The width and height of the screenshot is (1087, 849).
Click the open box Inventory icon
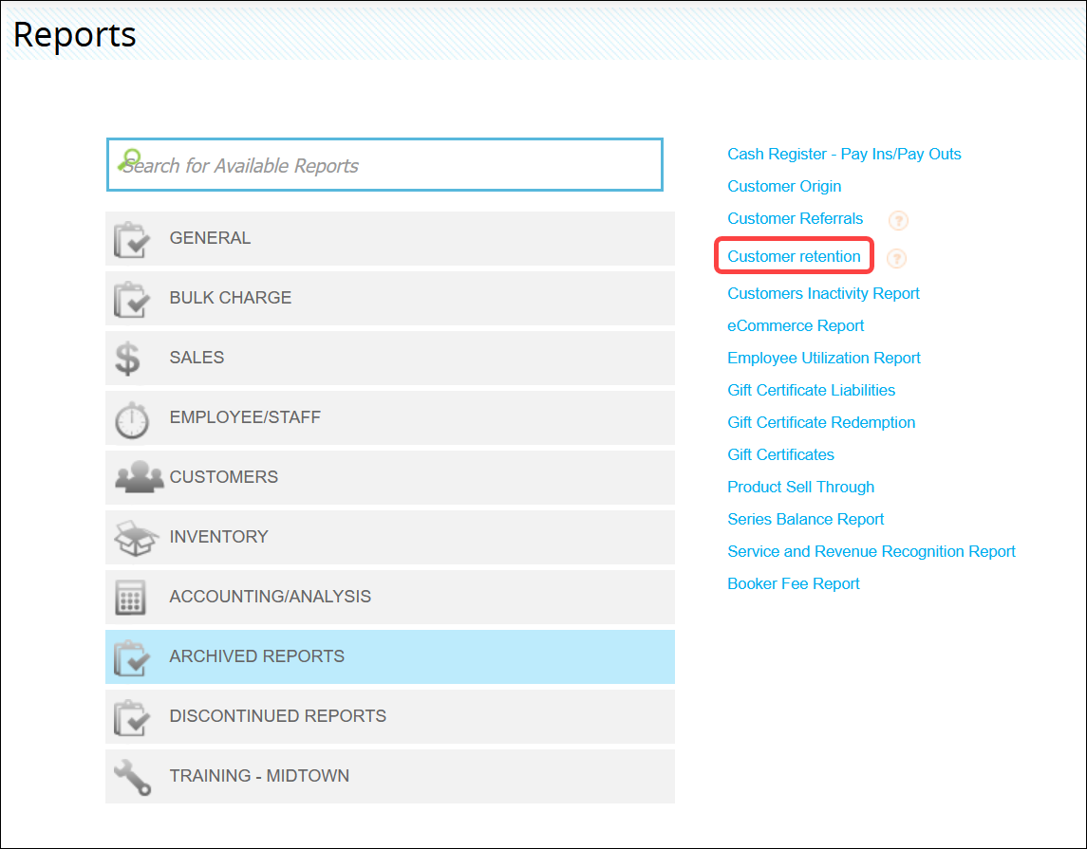click(136, 537)
